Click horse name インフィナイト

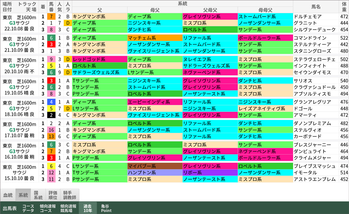point(310,66)
